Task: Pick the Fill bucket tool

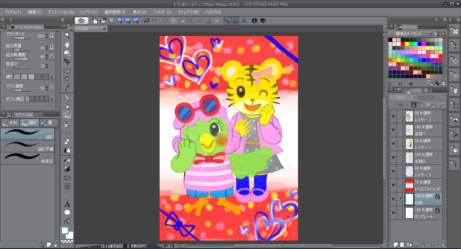Action: point(67,160)
